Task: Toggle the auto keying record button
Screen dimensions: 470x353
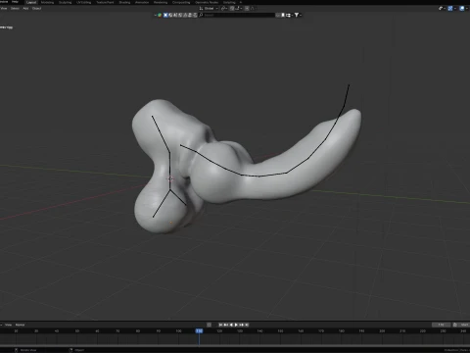Action: click(x=209, y=325)
